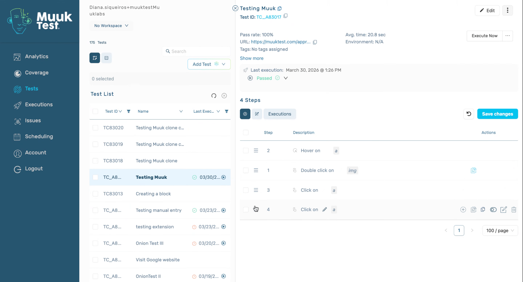Image resolution: width=523 pixels, height=282 pixels.
Task: Expand the Passed execution details chevron
Action: click(286, 78)
